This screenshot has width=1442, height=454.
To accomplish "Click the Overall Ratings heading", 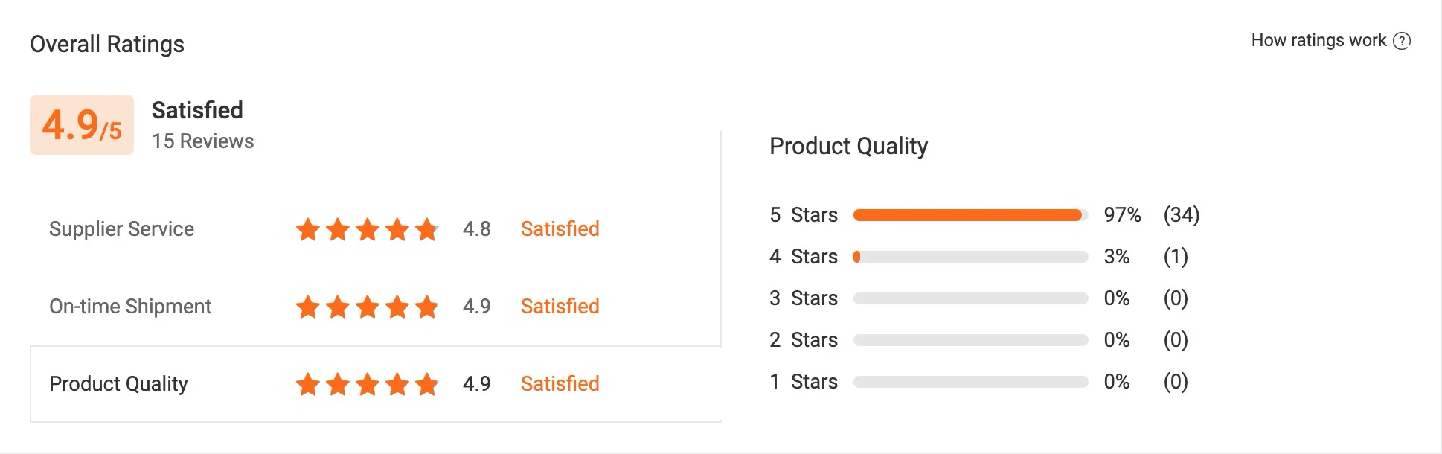I will [x=107, y=45].
